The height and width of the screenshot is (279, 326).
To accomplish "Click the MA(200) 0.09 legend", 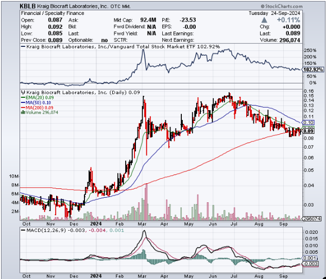I will [37, 108].
